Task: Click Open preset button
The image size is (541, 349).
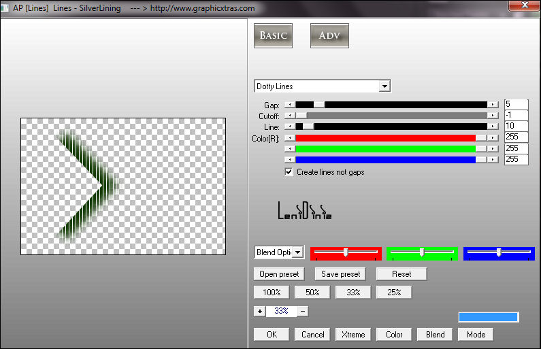Action: coord(280,274)
